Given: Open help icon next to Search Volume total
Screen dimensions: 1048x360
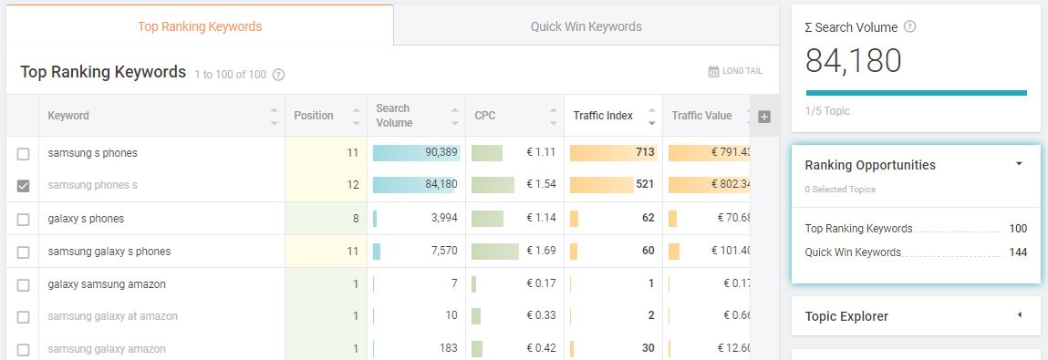Looking at the screenshot, I should (x=909, y=26).
